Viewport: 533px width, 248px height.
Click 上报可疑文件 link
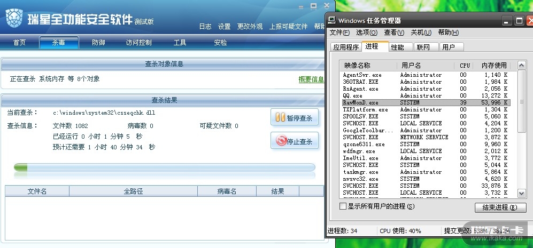[x=288, y=27]
